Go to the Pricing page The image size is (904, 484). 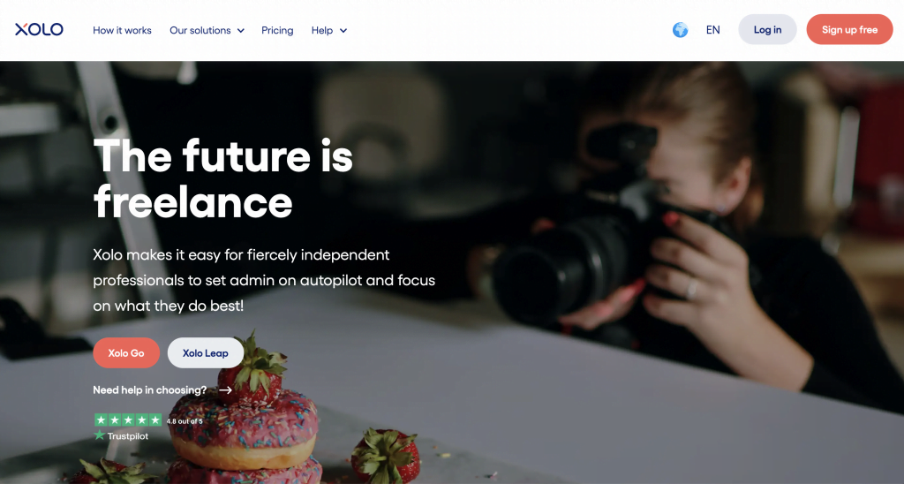tap(277, 30)
